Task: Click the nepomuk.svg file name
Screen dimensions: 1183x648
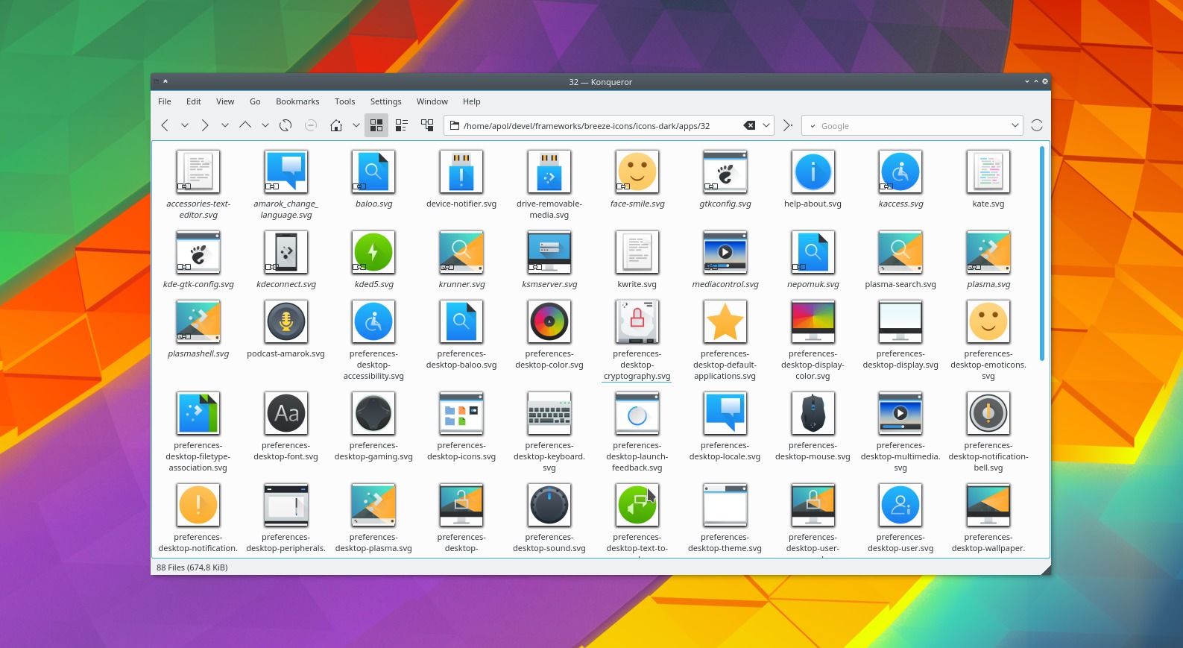Action: click(813, 284)
